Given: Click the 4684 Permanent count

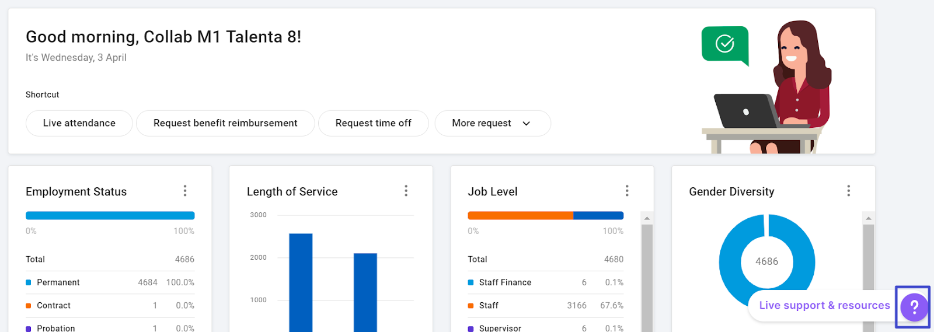Looking at the screenshot, I should (x=148, y=282).
